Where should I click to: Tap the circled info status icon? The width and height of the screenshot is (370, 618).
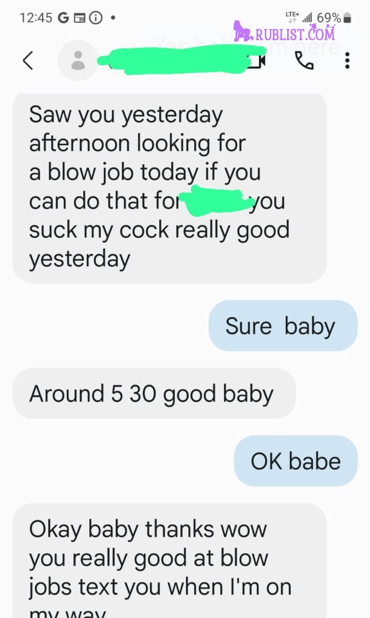(x=96, y=18)
